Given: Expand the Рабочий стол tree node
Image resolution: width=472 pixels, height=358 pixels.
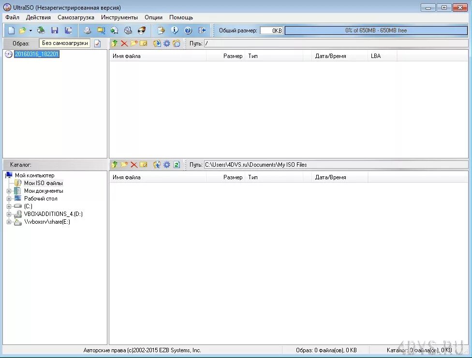Looking at the screenshot, I should [x=9, y=199].
